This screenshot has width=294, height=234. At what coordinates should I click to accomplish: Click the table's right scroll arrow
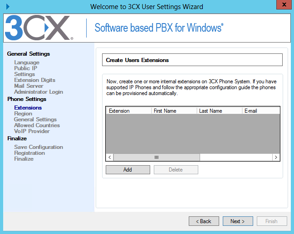tap(276, 158)
